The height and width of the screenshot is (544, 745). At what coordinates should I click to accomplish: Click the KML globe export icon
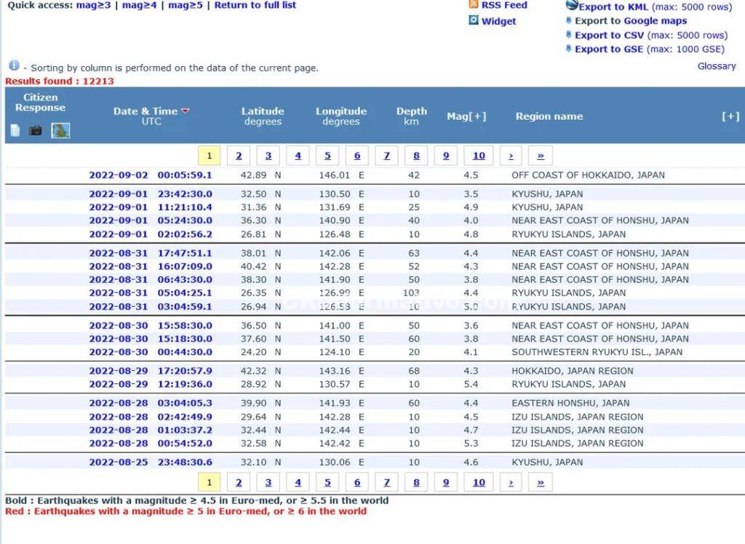572,5
